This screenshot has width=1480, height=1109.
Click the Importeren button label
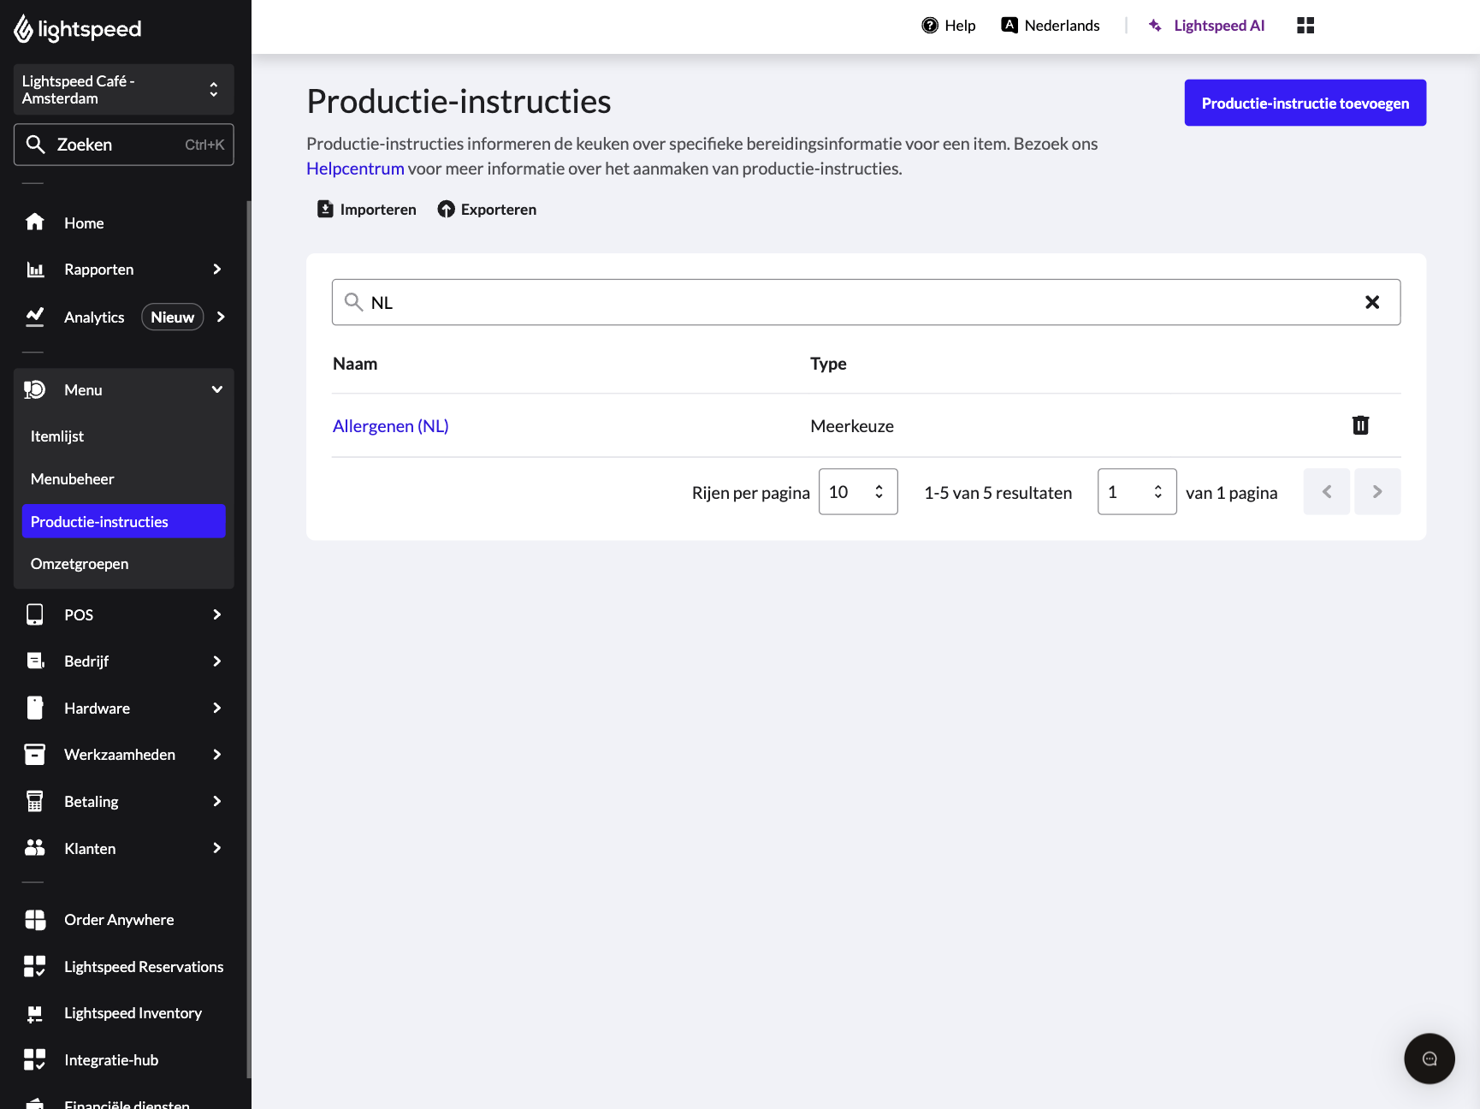378,210
